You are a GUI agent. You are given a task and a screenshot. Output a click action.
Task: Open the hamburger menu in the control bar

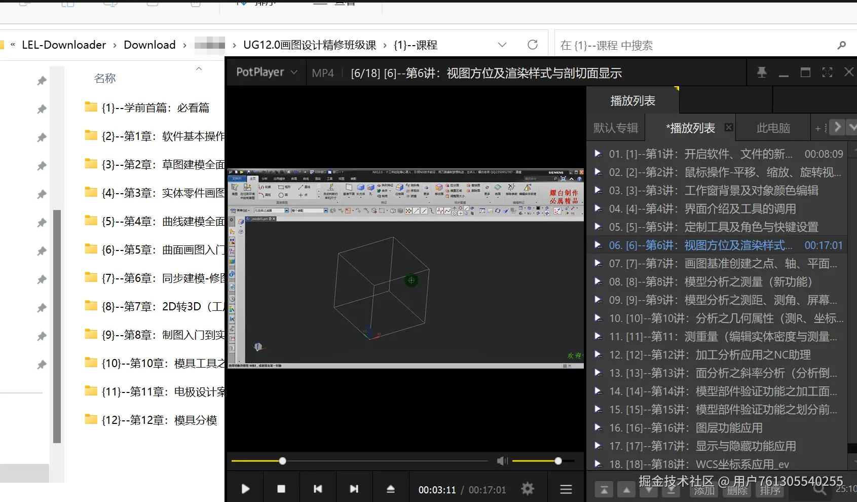(566, 488)
